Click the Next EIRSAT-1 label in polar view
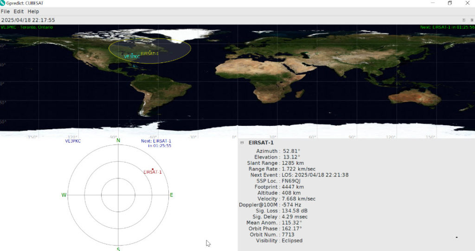475x251 pixels. [x=156, y=143]
